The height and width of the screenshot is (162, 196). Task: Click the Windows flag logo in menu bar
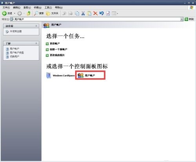point(191,7)
